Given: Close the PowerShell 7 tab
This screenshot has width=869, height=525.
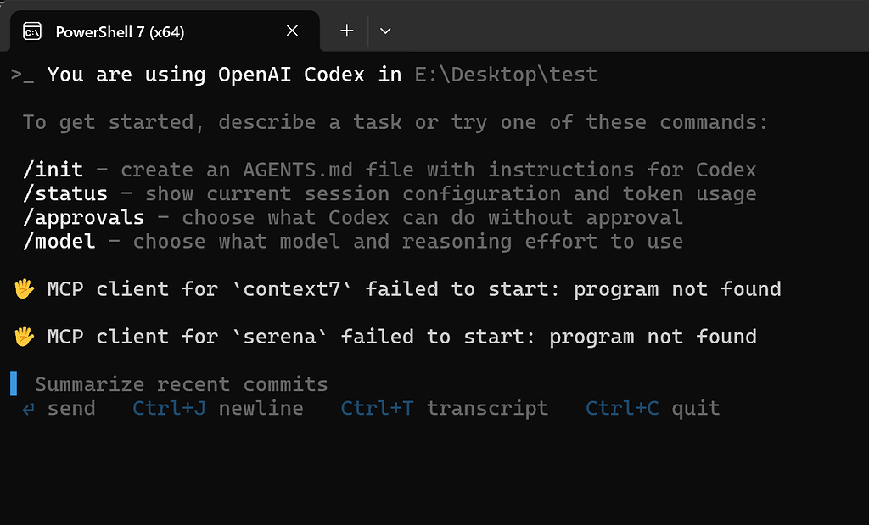Looking at the screenshot, I should point(292,31).
